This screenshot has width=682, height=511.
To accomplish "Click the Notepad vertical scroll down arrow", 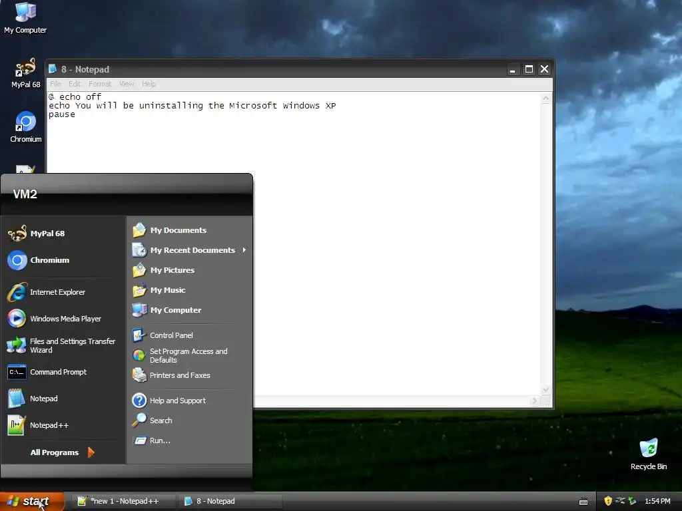I will tap(545, 389).
